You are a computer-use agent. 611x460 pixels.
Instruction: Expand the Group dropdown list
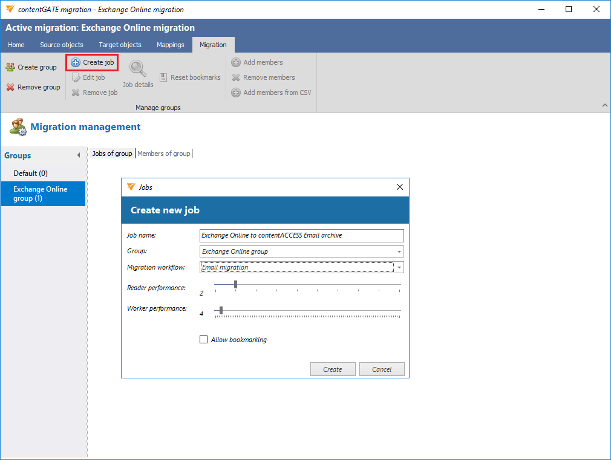coord(399,251)
